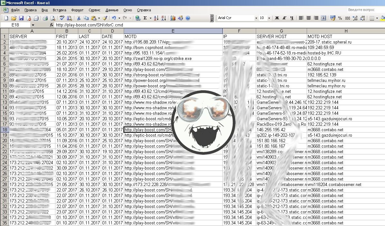Open the Формат menu
Image resolution: width=385 pixels, height=226 pixels.
(x=77, y=10)
